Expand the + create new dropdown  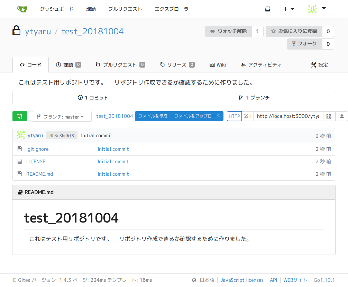[289, 9]
